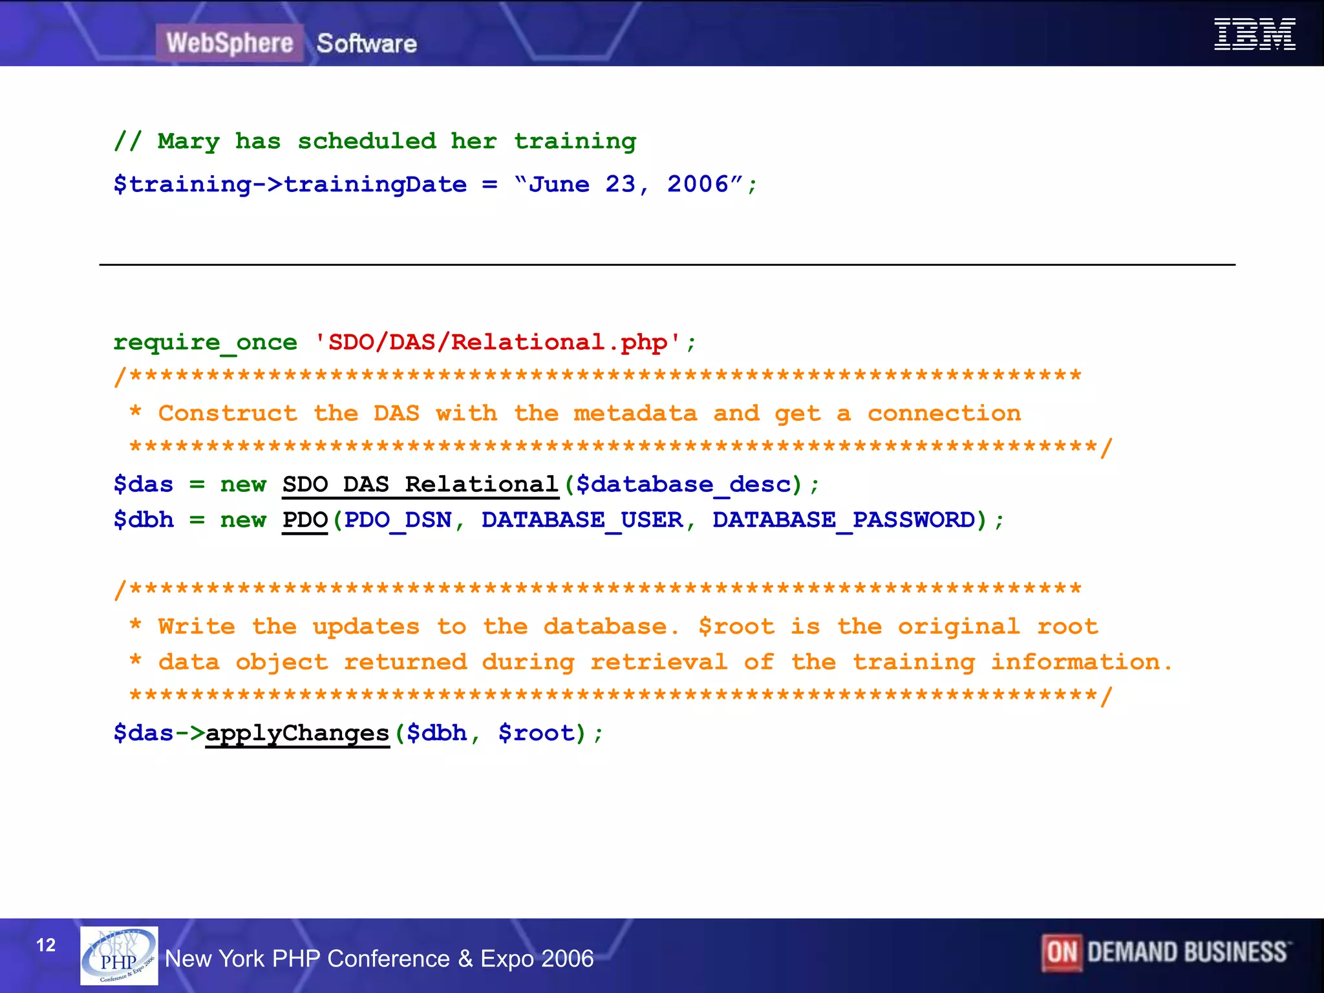Click the DATABASE_PASSWORD constant
Viewport: 1324px width, 993px height.
click(844, 520)
